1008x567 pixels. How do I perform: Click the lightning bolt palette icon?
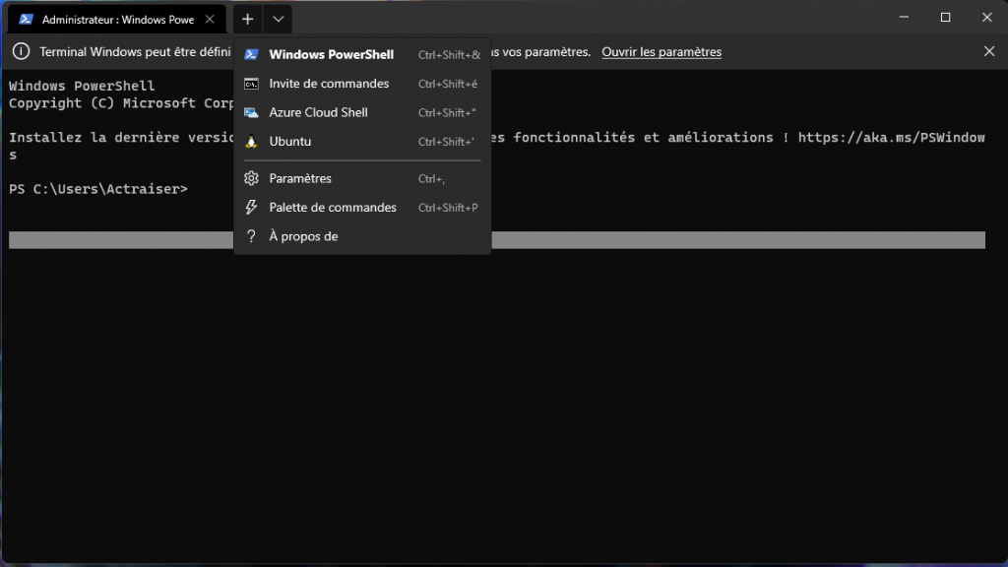click(x=251, y=208)
